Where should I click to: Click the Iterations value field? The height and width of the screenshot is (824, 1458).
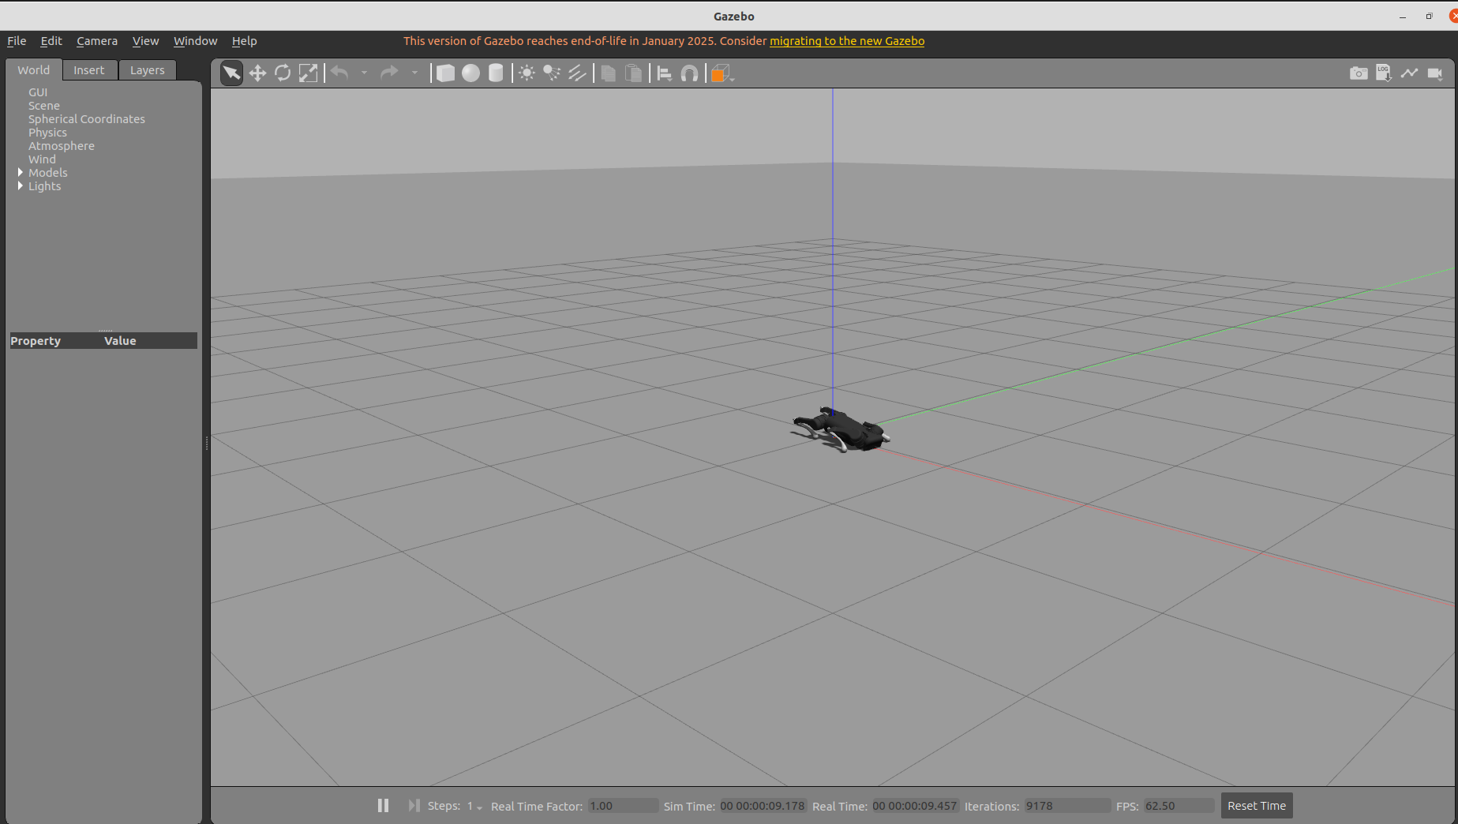1067,806
